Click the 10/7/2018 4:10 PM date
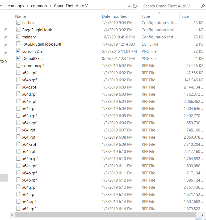Screen dimensions: 206x220 click(x=118, y=37)
